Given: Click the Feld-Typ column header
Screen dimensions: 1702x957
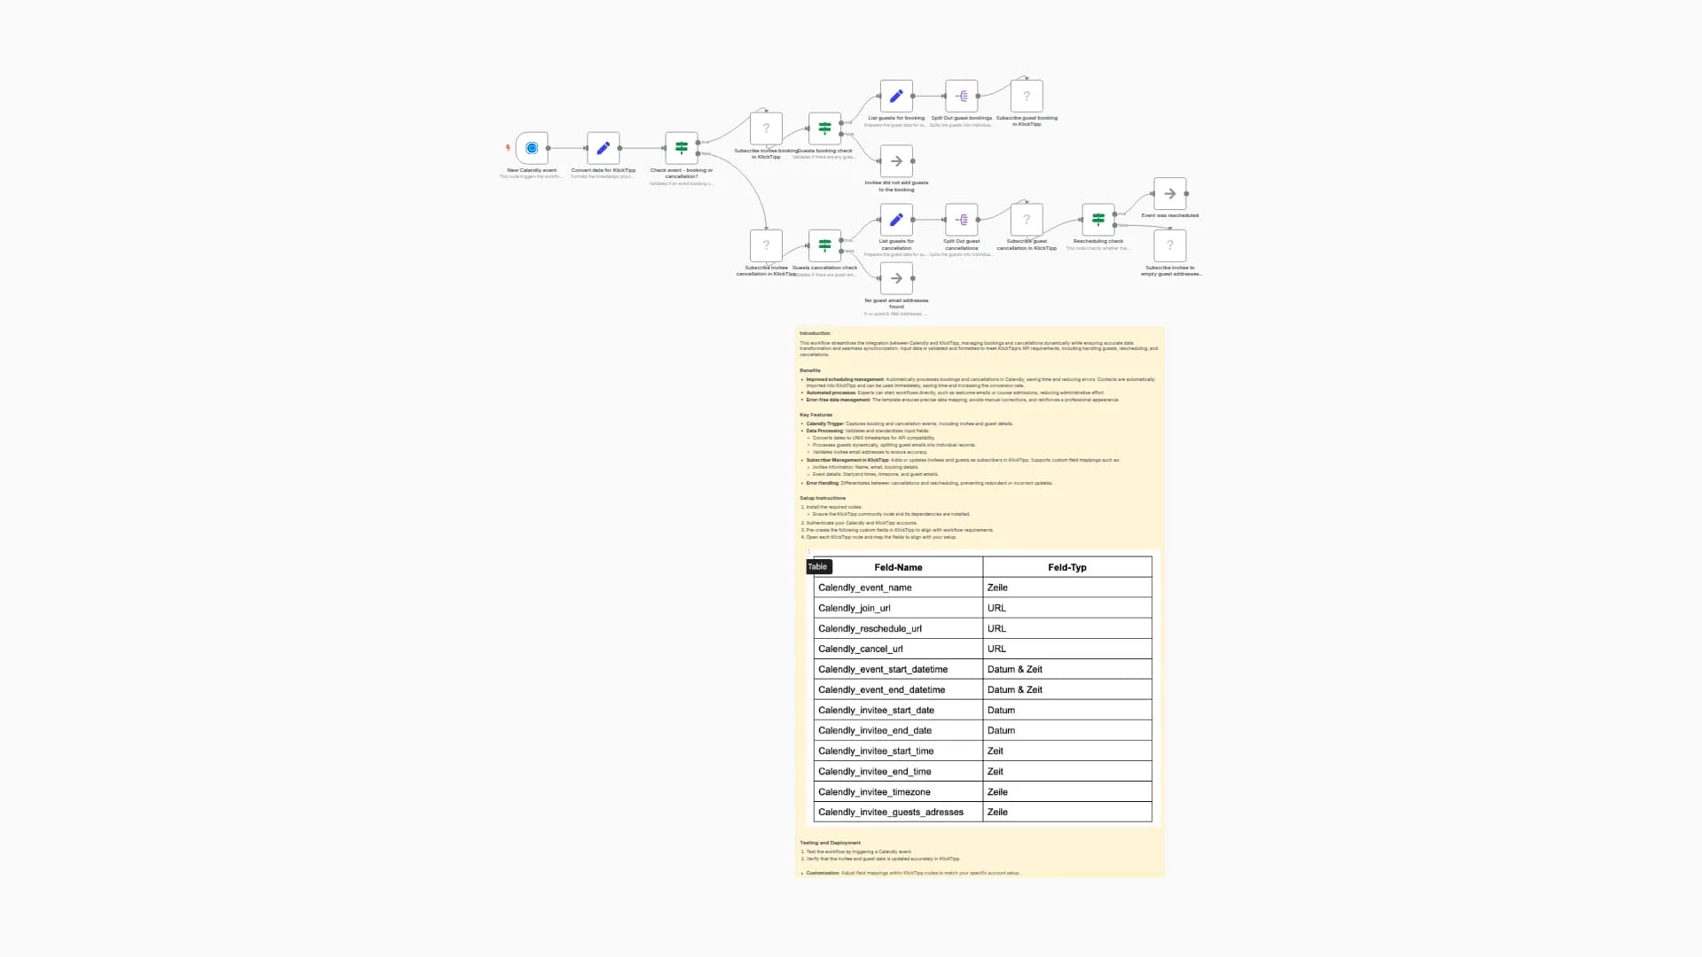Looking at the screenshot, I should click(1067, 567).
